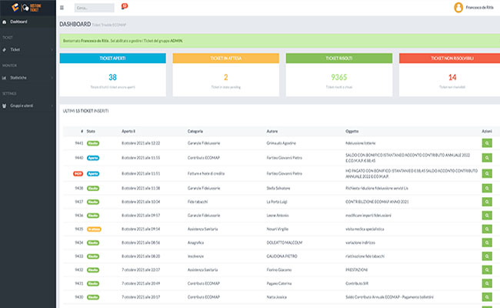Click the user avatar icon at top right
Viewport: 500px width, 308px height.
pos(458,8)
